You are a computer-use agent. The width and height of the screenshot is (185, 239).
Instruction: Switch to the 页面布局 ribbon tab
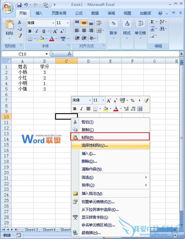pyautogui.click(x=59, y=13)
